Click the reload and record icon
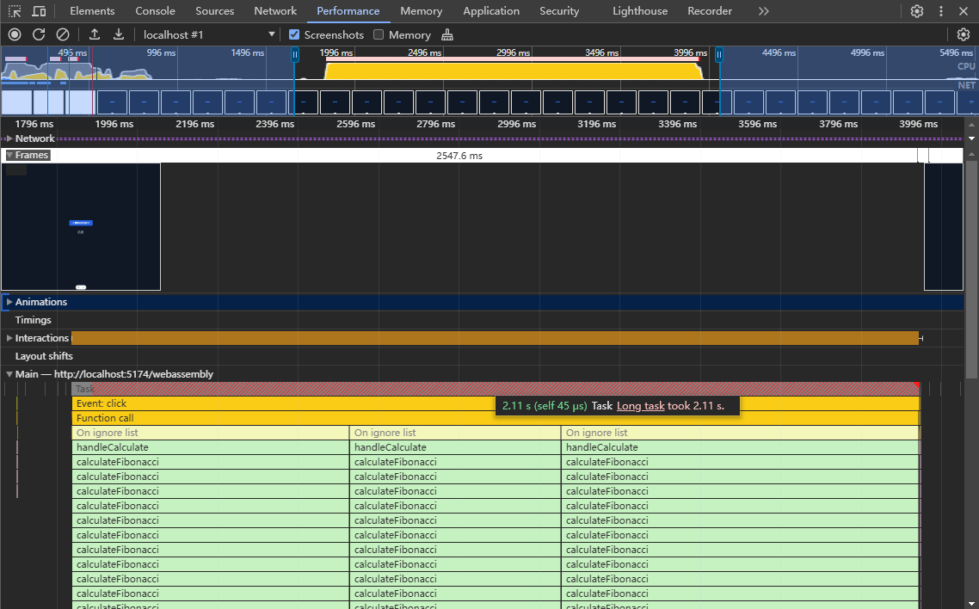The image size is (979, 609). [39, 35]
